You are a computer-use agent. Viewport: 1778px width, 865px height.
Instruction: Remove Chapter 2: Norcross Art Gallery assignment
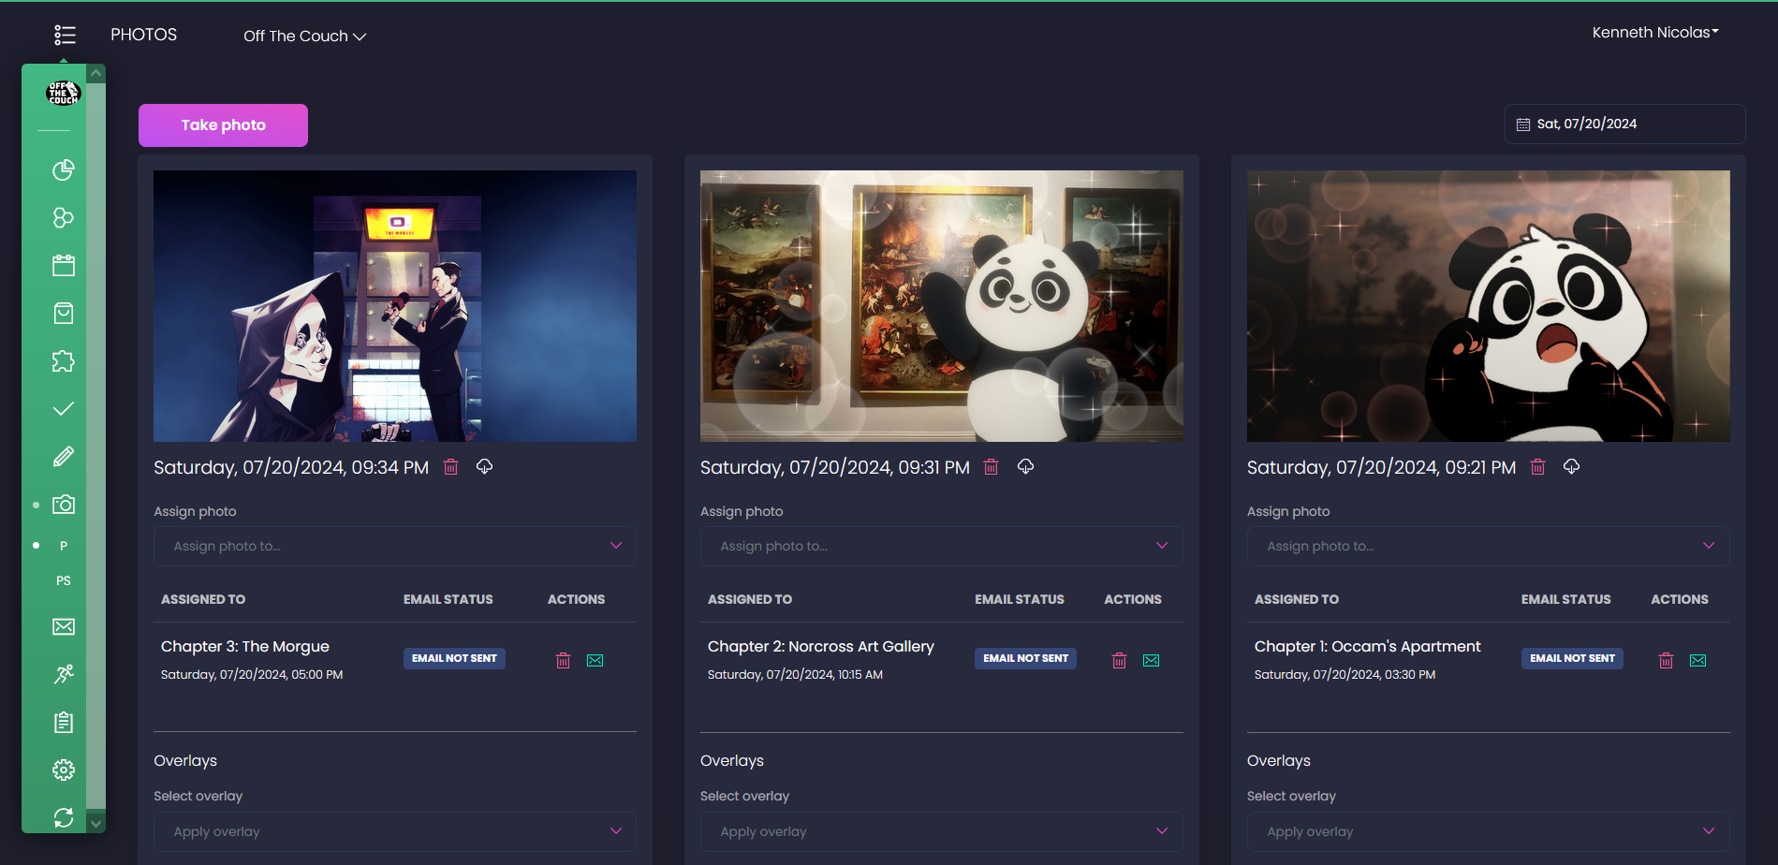pos(1119,660)
